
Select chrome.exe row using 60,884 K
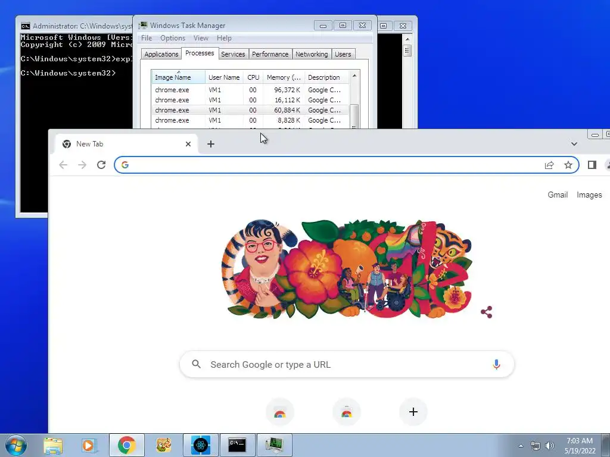click(250, 110)
